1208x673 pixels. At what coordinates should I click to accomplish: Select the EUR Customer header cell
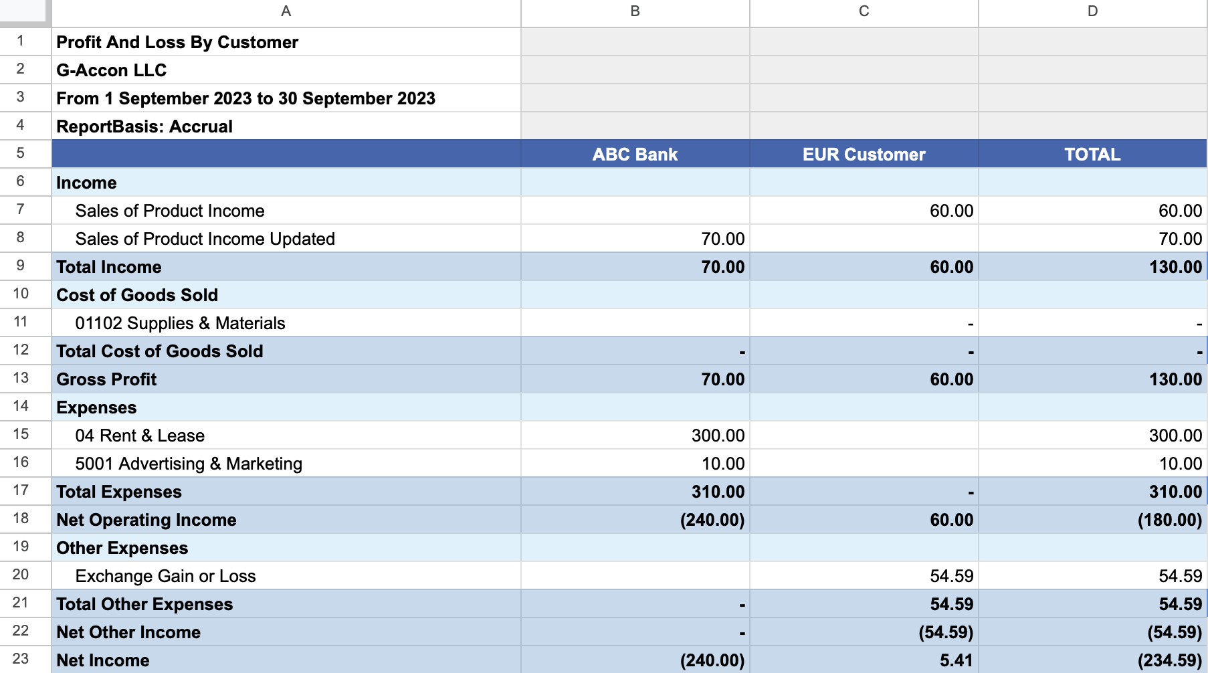click(864, 154)
